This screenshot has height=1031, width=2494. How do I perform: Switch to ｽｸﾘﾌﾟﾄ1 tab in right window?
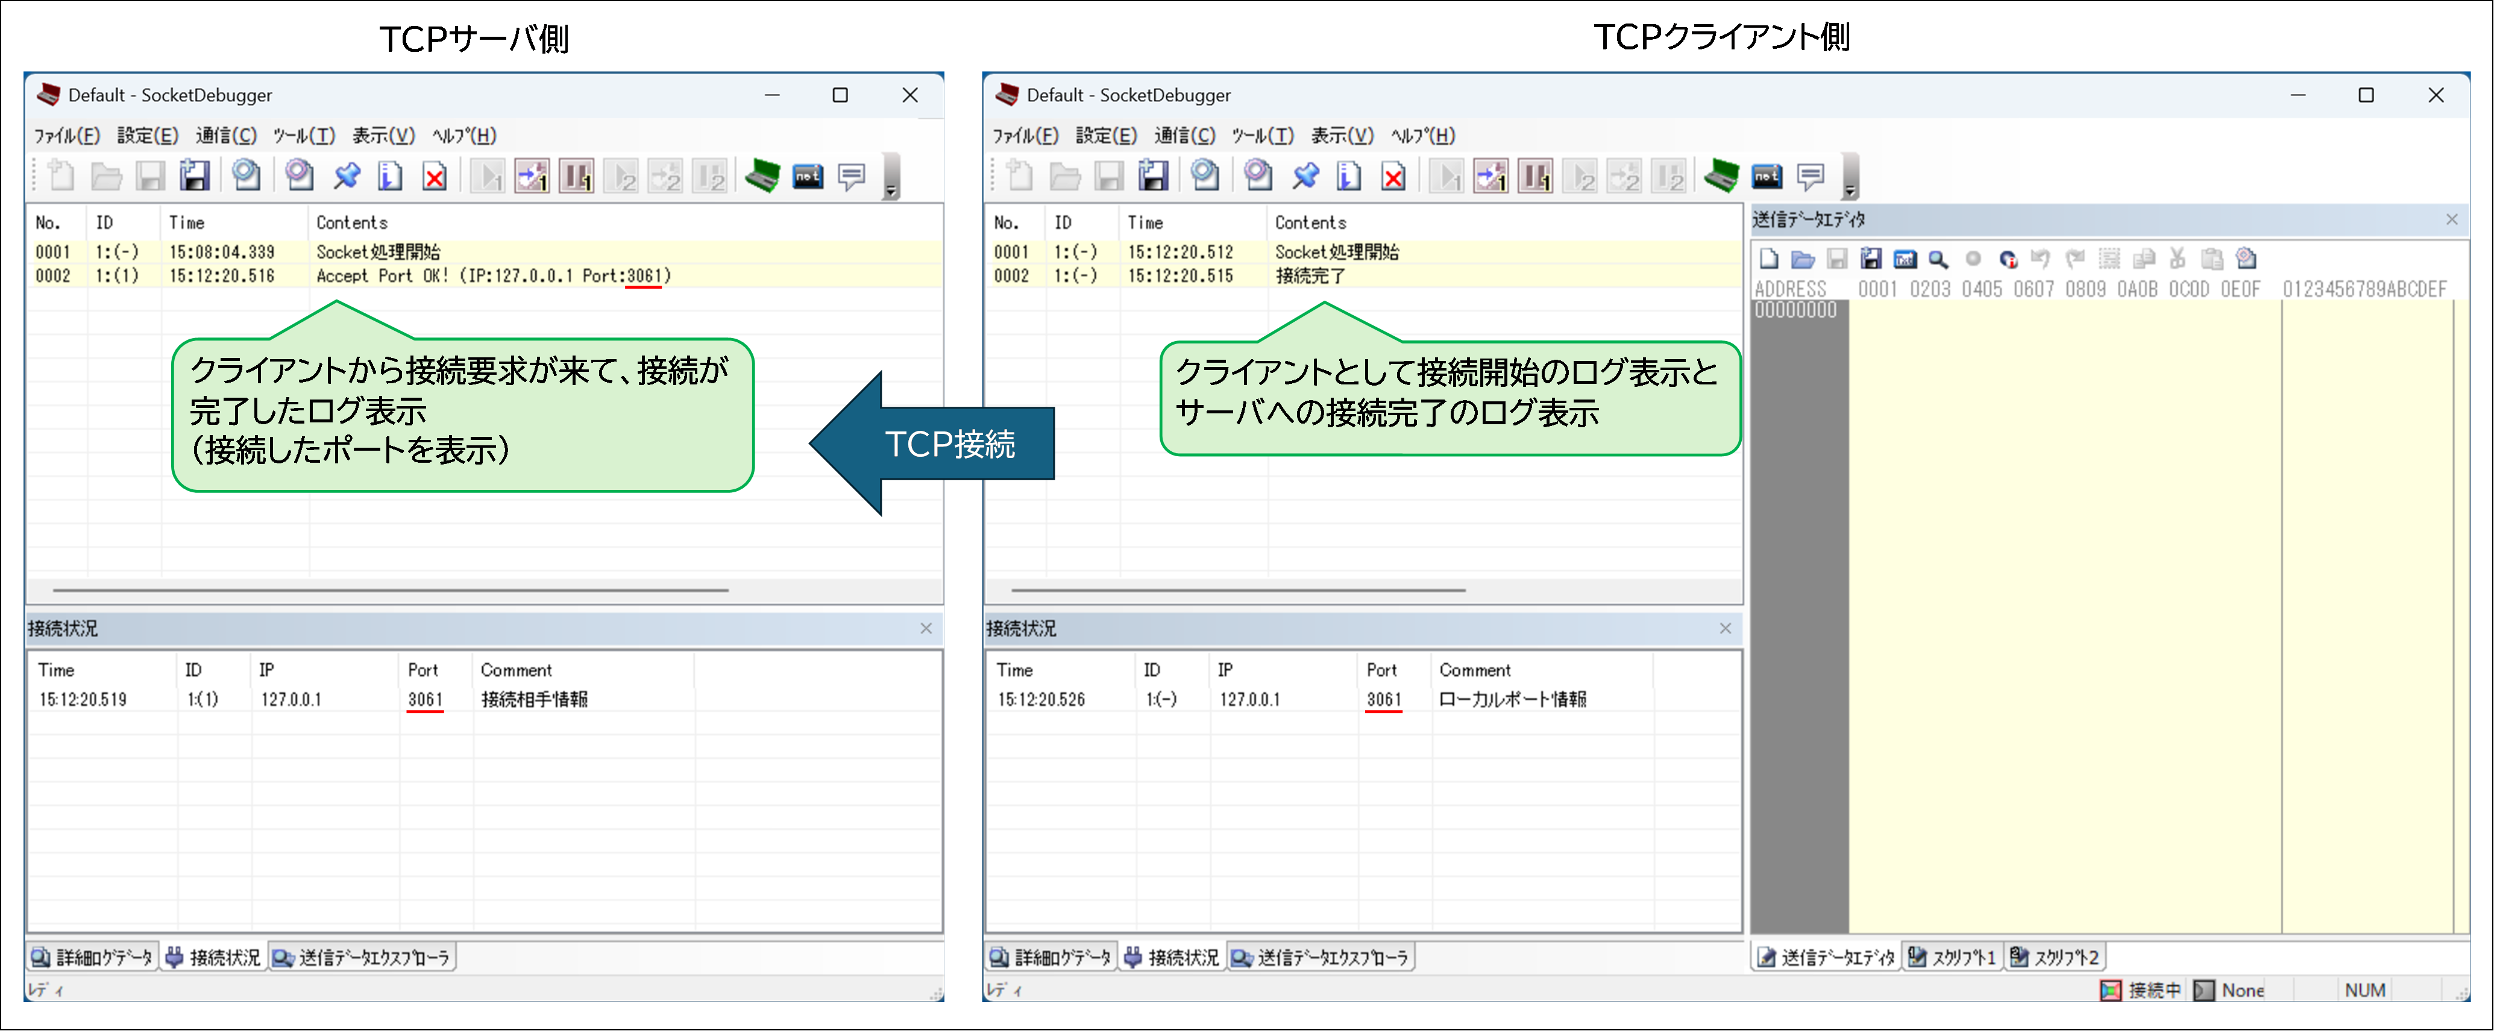pos(1953,957)
